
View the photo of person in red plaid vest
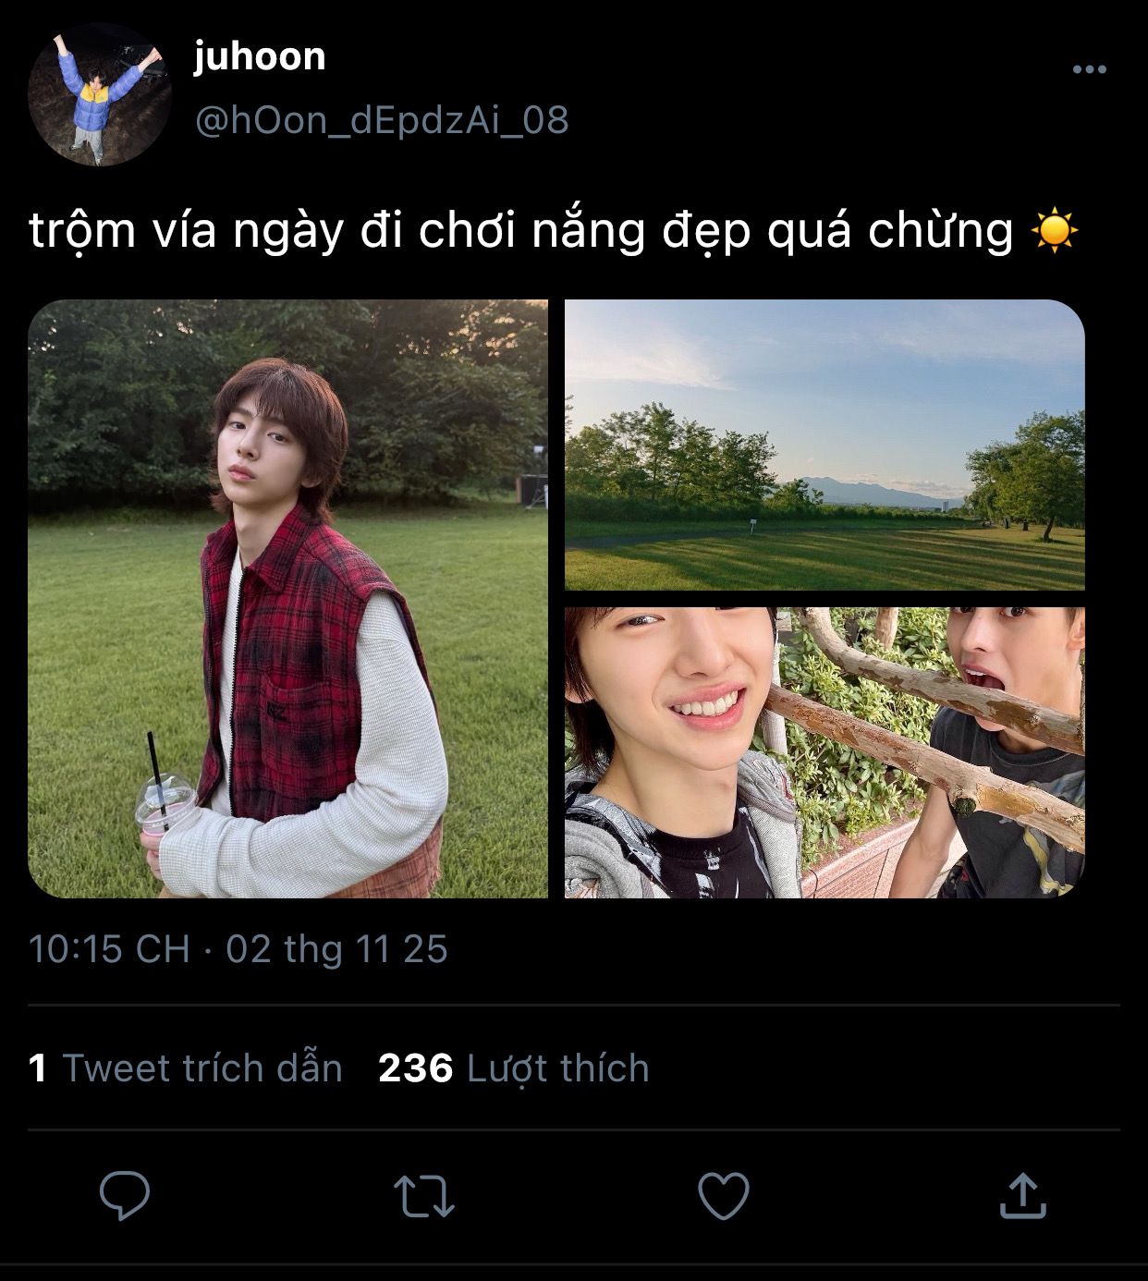click(x=287, y=598)
